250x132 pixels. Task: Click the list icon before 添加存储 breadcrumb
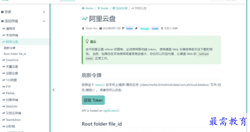click(114, 8)
